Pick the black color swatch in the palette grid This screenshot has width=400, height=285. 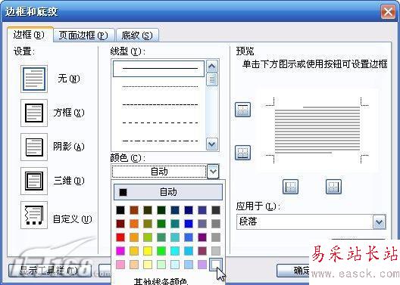[x=120, y=210]
